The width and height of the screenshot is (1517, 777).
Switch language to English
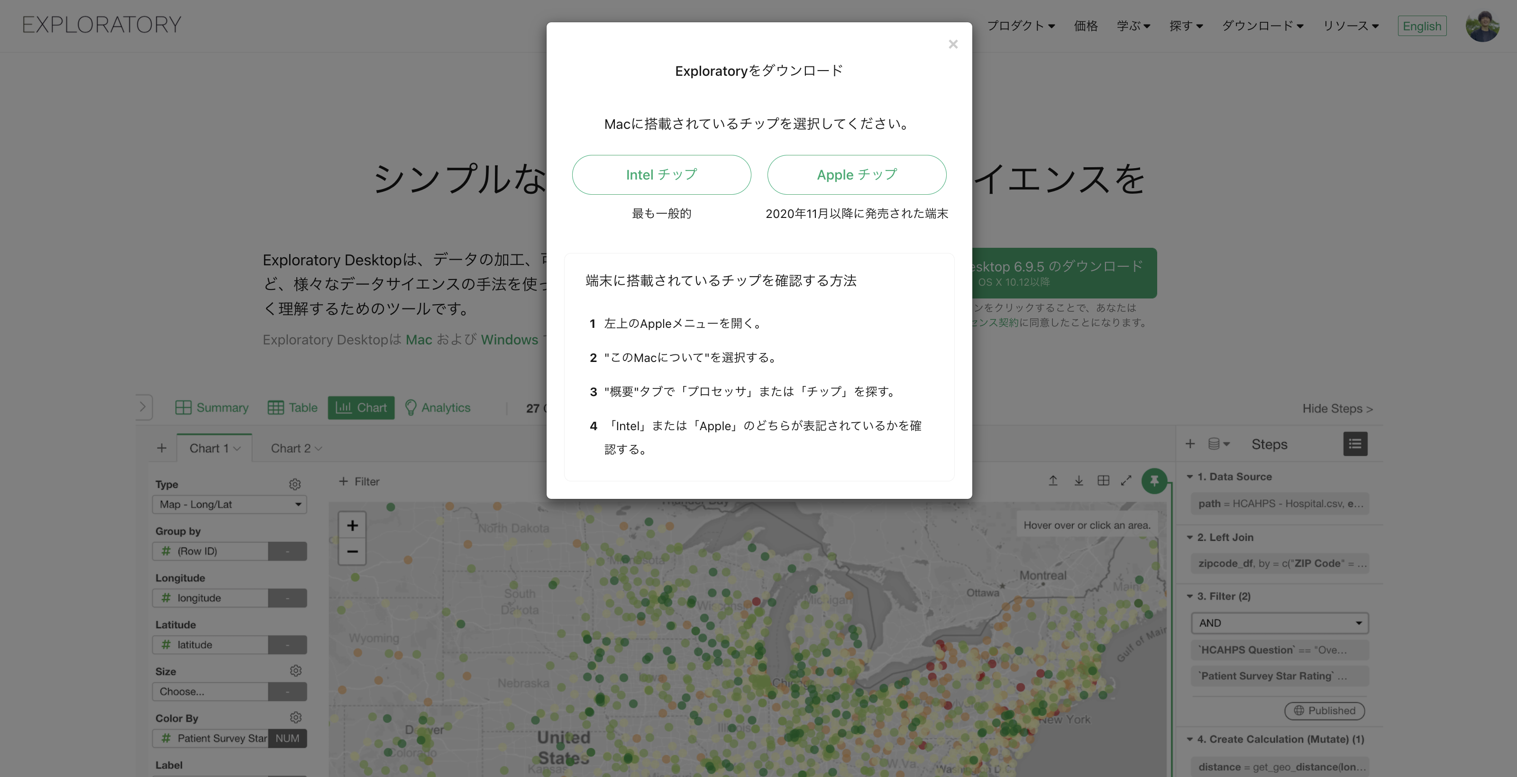point(1422,26)
